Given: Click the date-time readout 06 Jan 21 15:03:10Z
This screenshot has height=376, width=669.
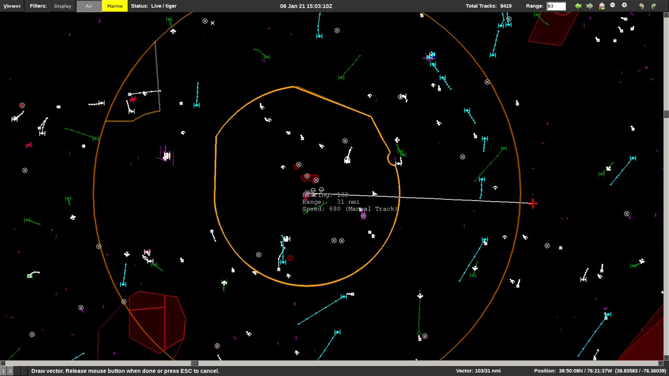Looking at the screenshot, I should 306,6.
